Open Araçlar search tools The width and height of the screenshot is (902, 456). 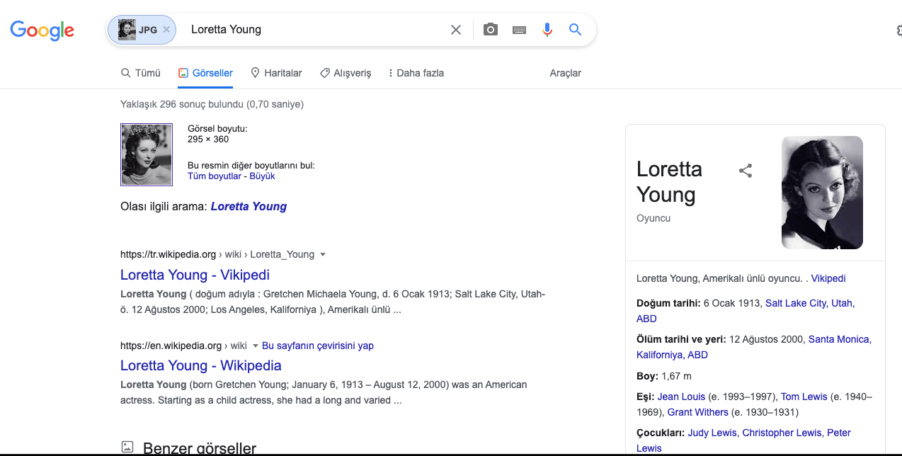tap(566, 73)
